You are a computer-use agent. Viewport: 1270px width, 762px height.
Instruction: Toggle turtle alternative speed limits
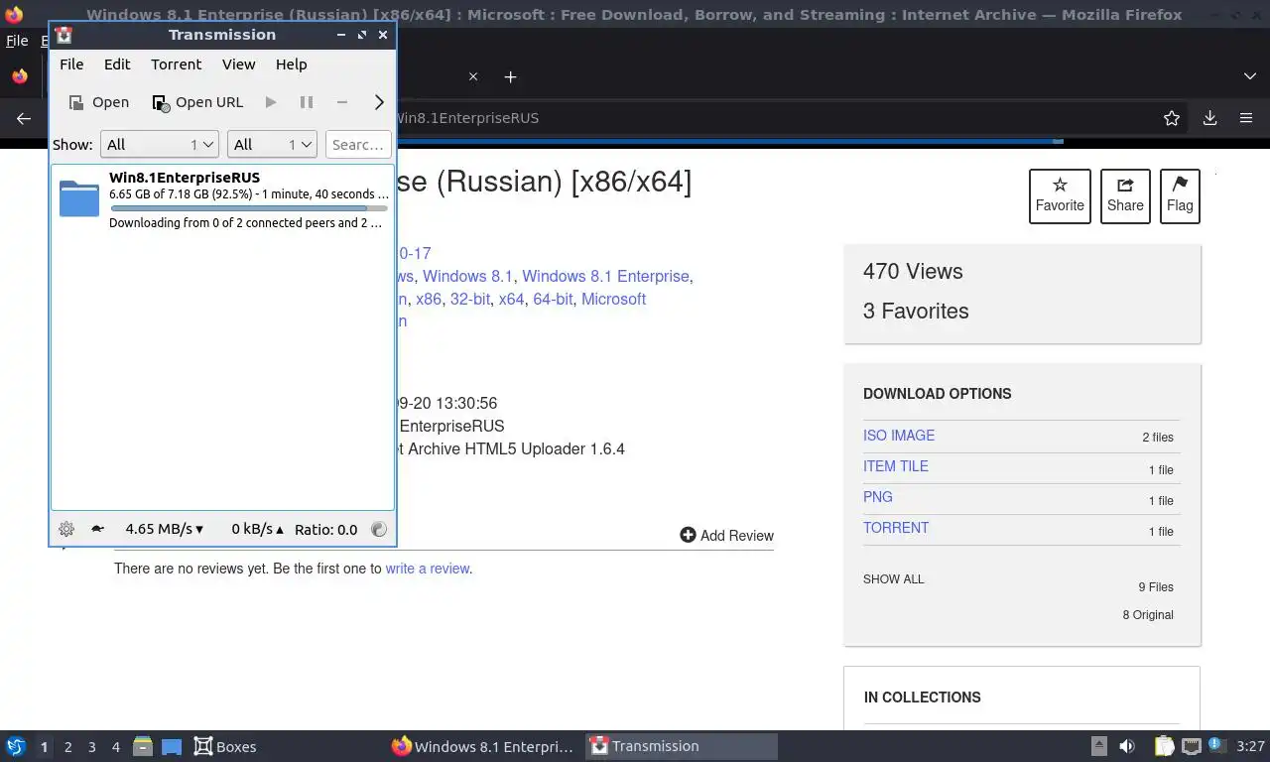pyautogui.click(x=97, y=529)
